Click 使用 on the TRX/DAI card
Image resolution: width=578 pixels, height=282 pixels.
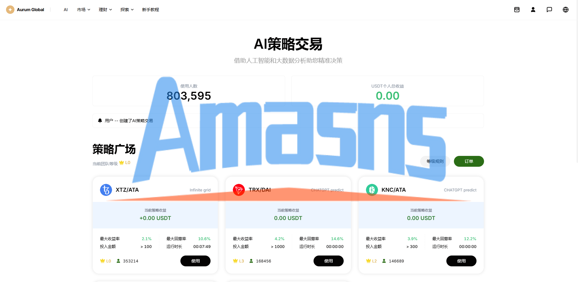(x=329, y=261)
